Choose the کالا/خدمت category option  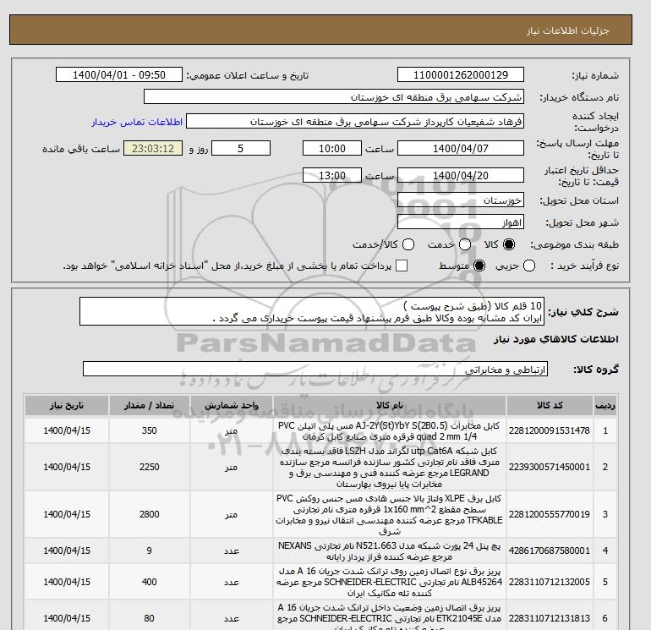point(407,245)
